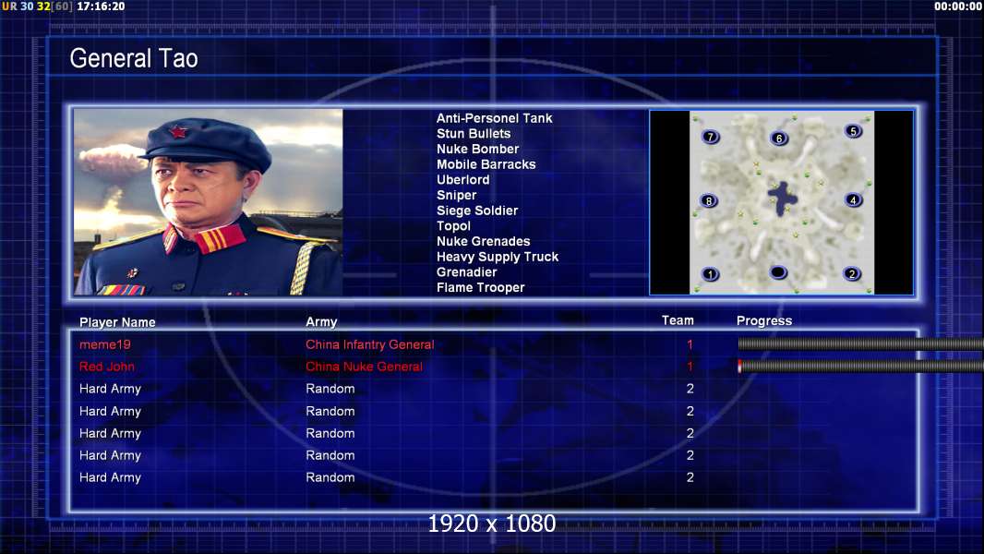Click the 'UR 30 32[60]' counter text
The height and width of the screenshot is (554, 984).
point(38,6)
